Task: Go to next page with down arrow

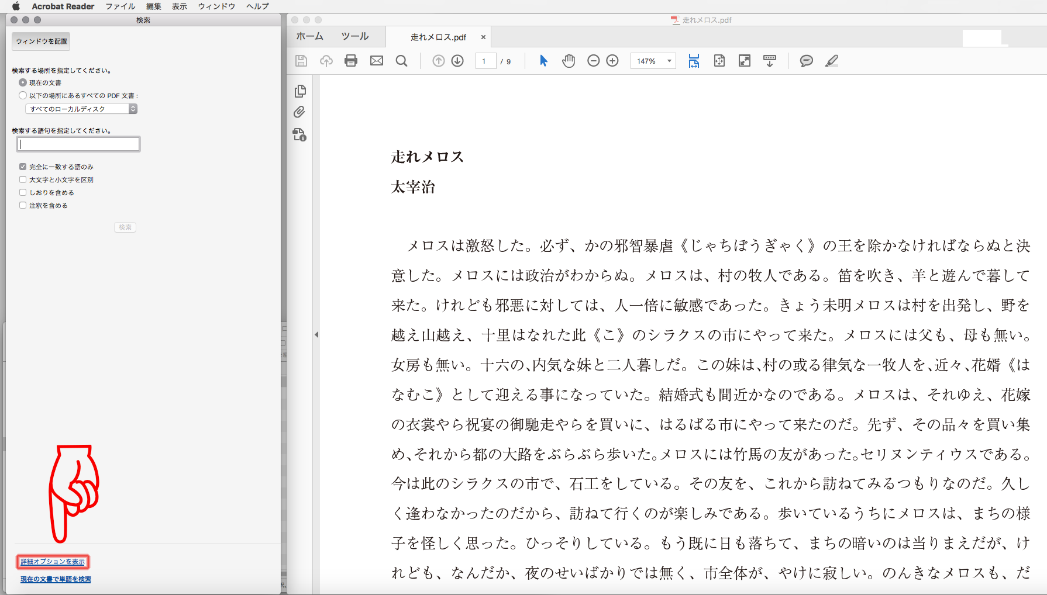Action: click(457, 61)
